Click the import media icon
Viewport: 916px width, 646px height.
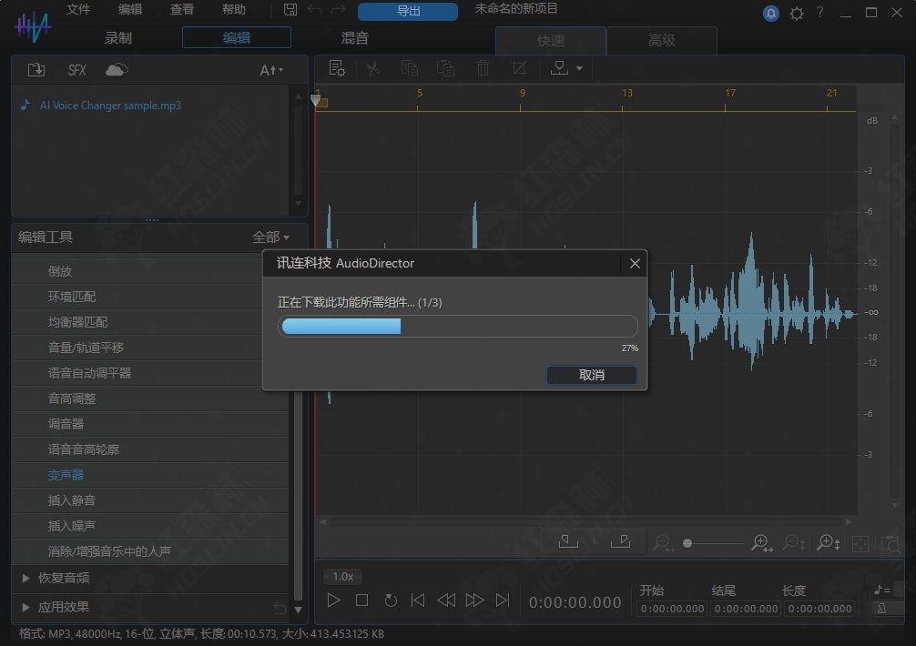click(36, 70)
